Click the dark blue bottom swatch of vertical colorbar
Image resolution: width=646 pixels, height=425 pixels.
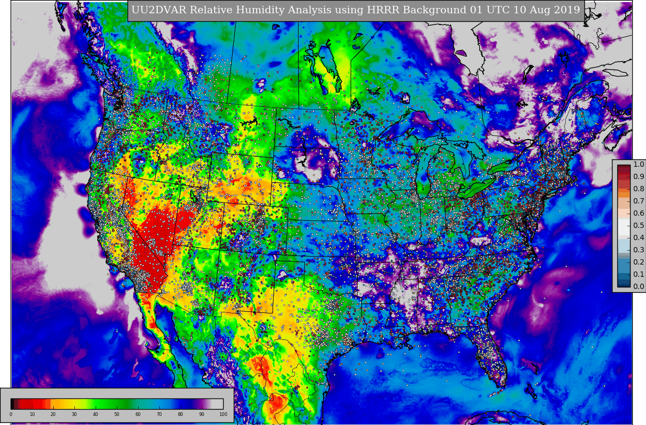point(624,284)
